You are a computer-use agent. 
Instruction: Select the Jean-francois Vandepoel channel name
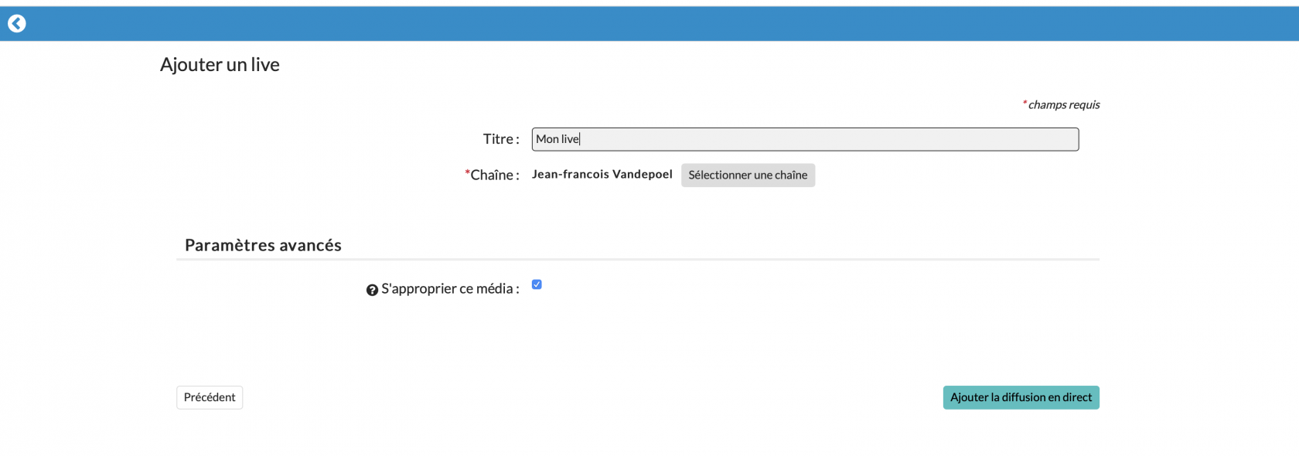(602, 175)
